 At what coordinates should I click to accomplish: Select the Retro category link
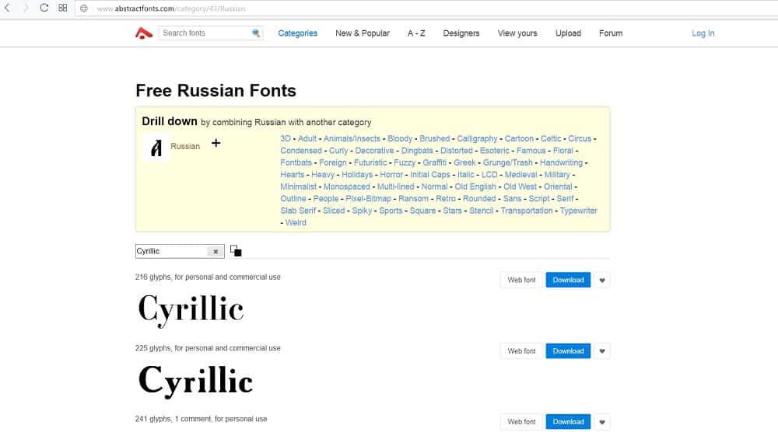(446, 199)
